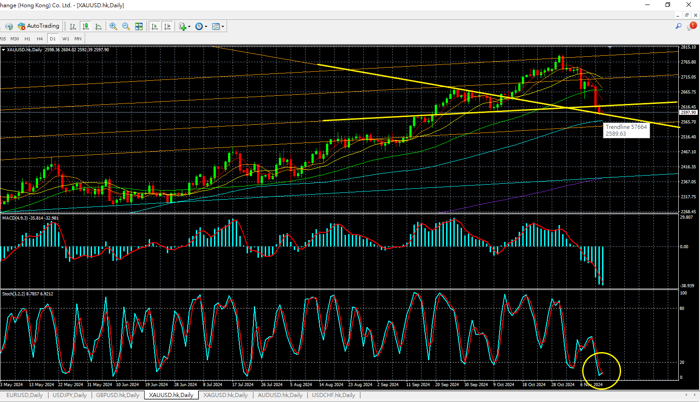This screenshot has width=700, height=402.
Task: Click the AutoTrading button
Action: pyautogui.click(x=39, y=26)
